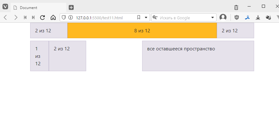Select the Document tab
Image resolution: width=279 pixels, height=115 pixels.
(39, 8)
